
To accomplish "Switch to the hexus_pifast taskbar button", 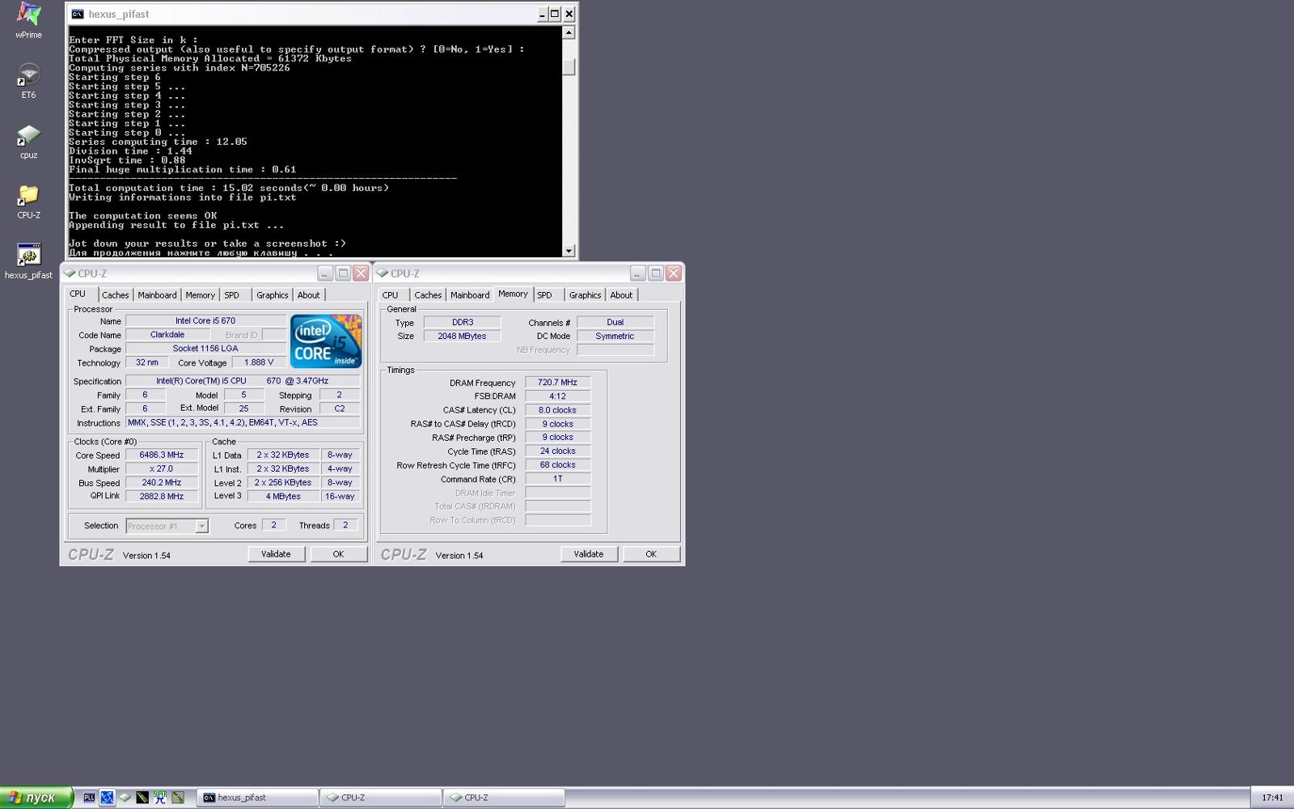I will 258,798.
